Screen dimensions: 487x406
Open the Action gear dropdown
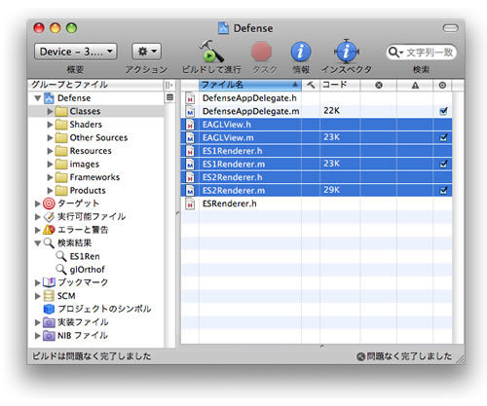(147, 52)
